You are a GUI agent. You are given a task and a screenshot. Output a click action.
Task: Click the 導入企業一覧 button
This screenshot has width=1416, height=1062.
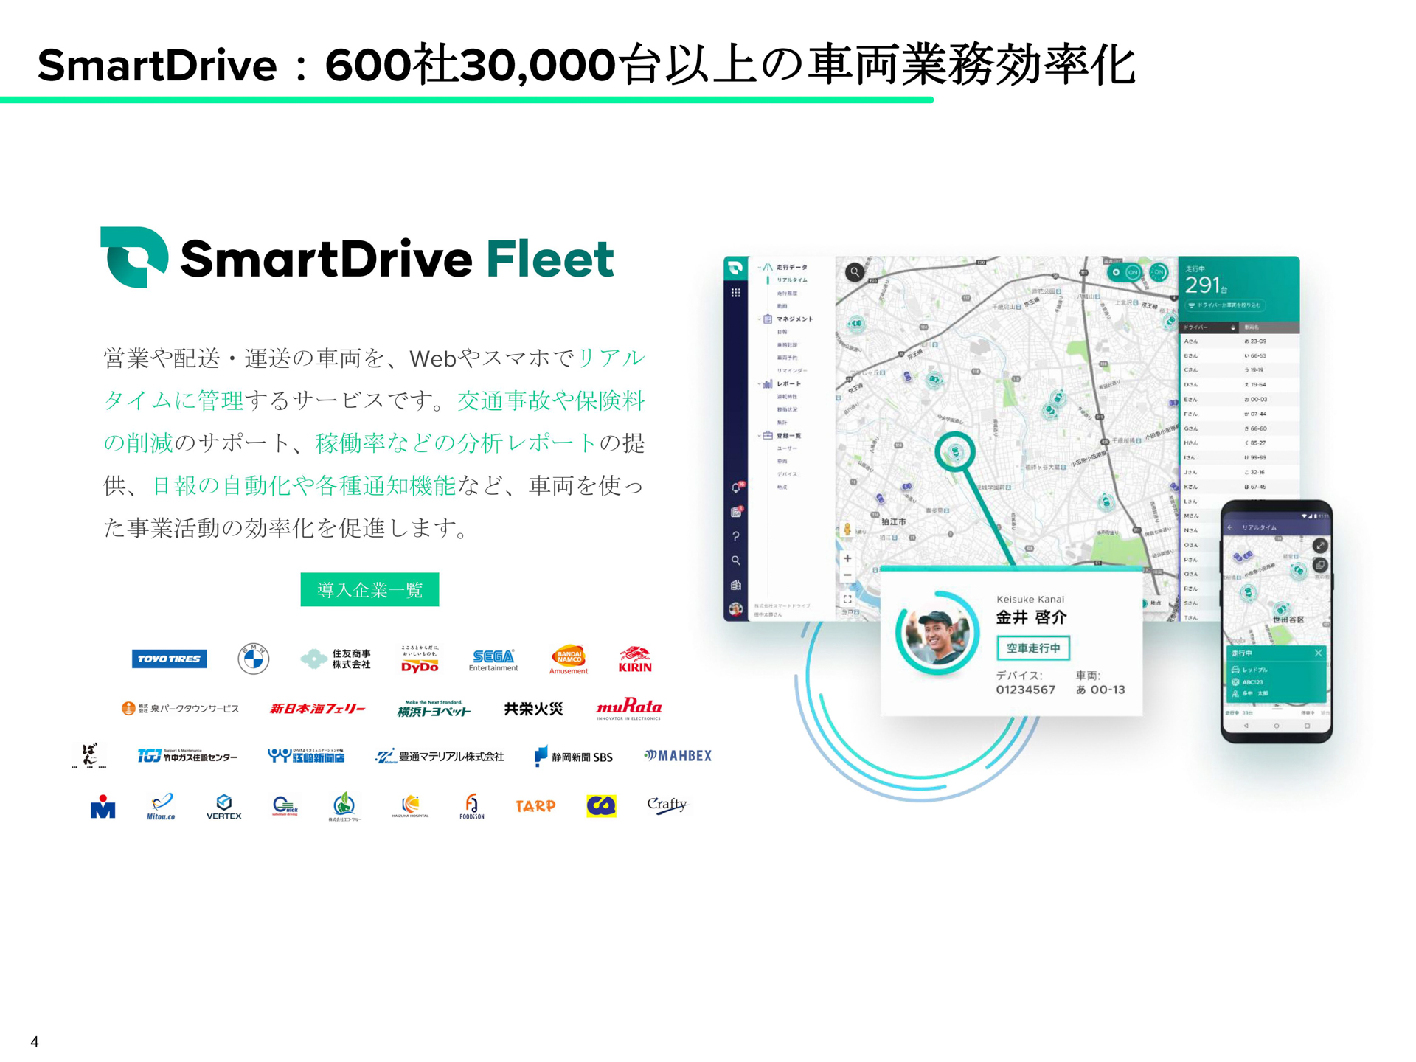(x=369, y=589)
